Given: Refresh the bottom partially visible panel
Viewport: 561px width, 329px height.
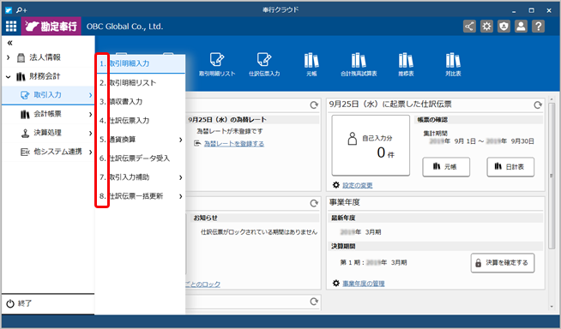Looking at the screenshot, I should 314,302.
